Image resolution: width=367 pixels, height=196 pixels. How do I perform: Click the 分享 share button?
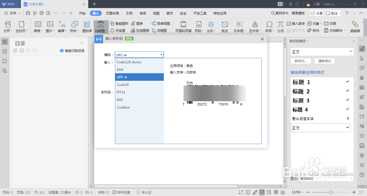point(317,13)
